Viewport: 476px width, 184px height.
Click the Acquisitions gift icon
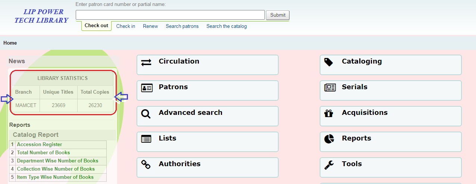(329, 113)
